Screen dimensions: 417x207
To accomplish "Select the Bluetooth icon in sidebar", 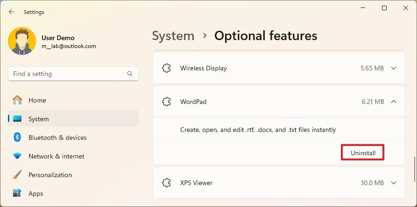I will (17, 138).
